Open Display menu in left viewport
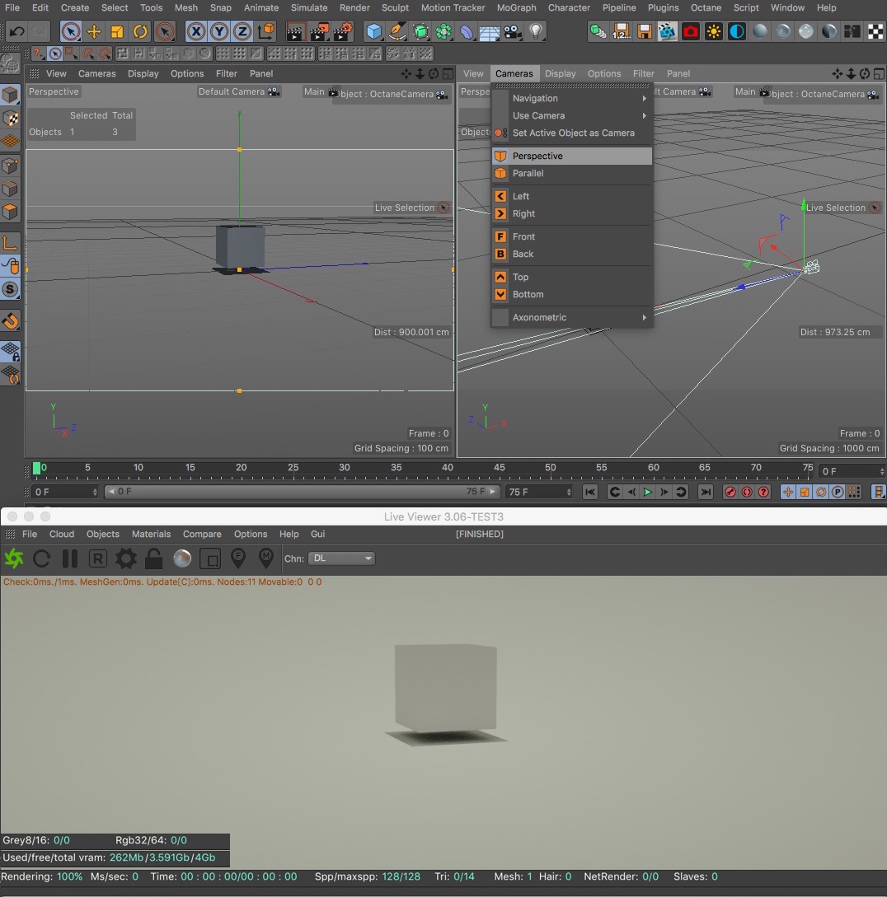 pos(143,73)
